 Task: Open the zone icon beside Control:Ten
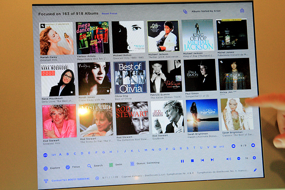point(46,181)
